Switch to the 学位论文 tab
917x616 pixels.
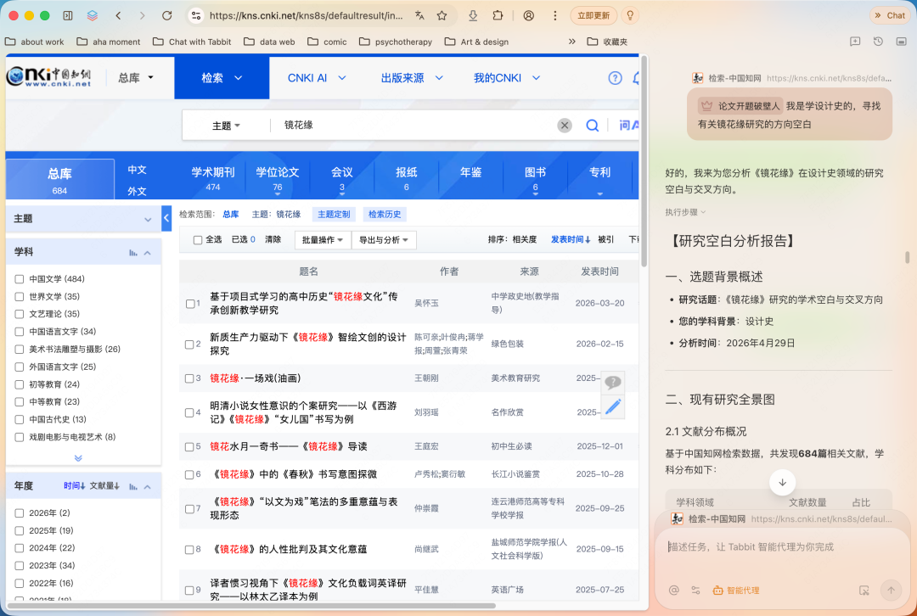(277, 177)
